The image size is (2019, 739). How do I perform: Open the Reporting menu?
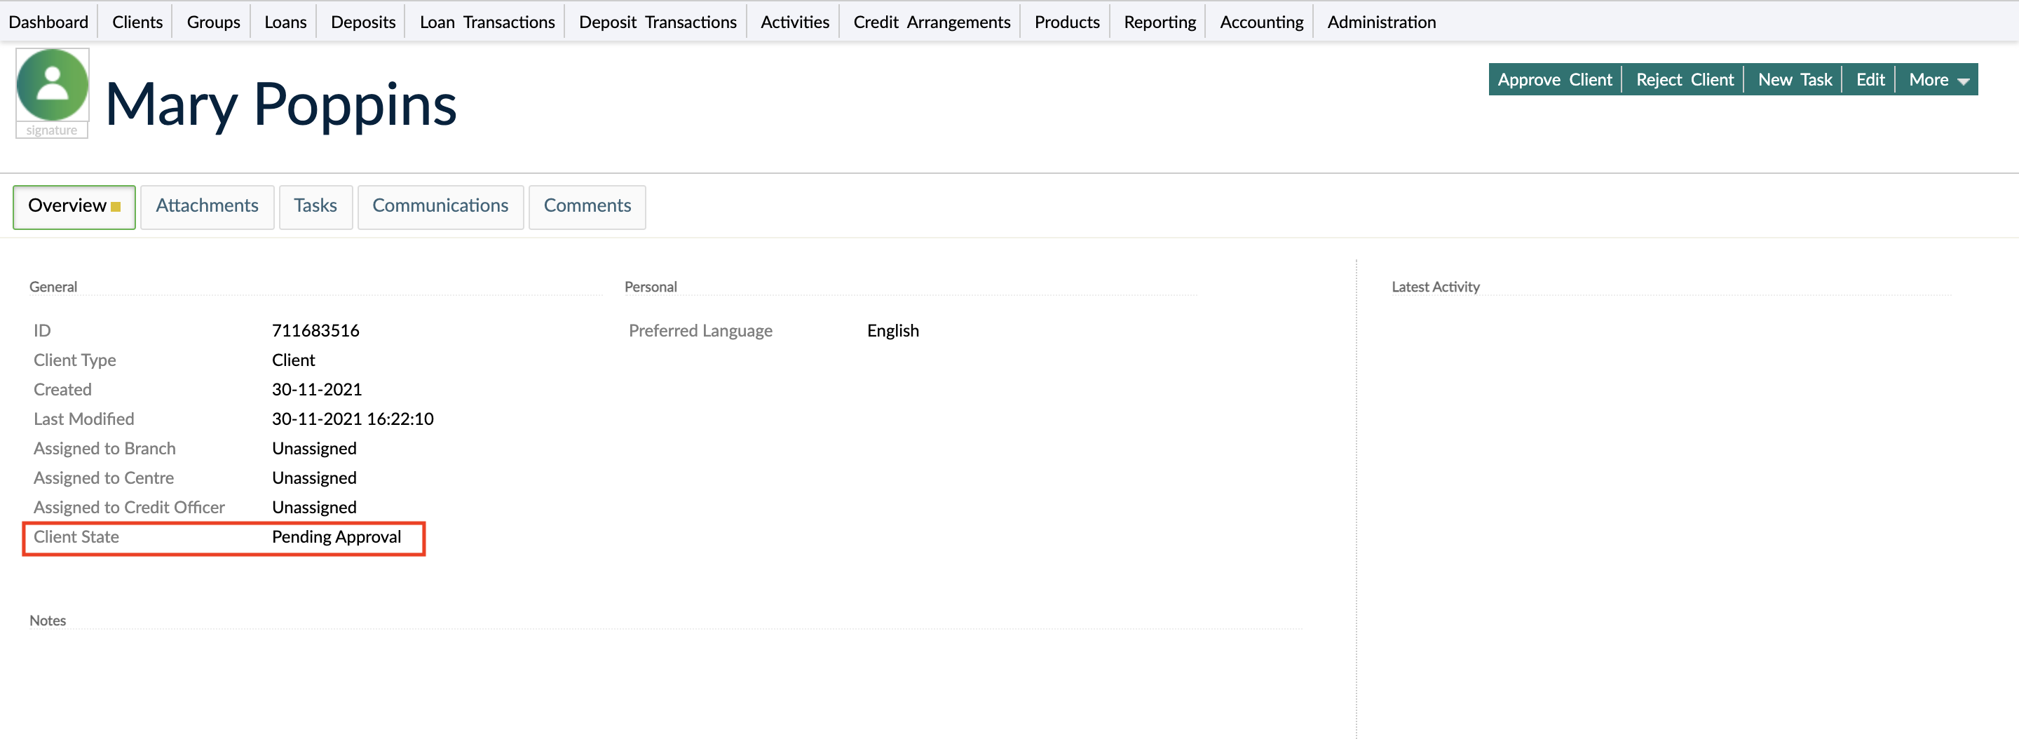(1160, 21)
